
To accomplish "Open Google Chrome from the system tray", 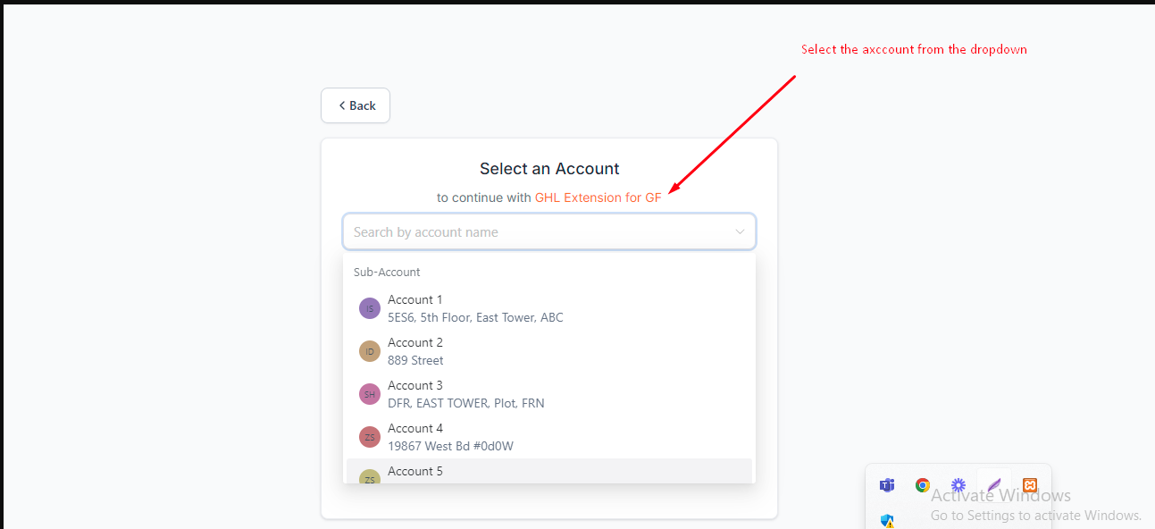I will 923,485.
